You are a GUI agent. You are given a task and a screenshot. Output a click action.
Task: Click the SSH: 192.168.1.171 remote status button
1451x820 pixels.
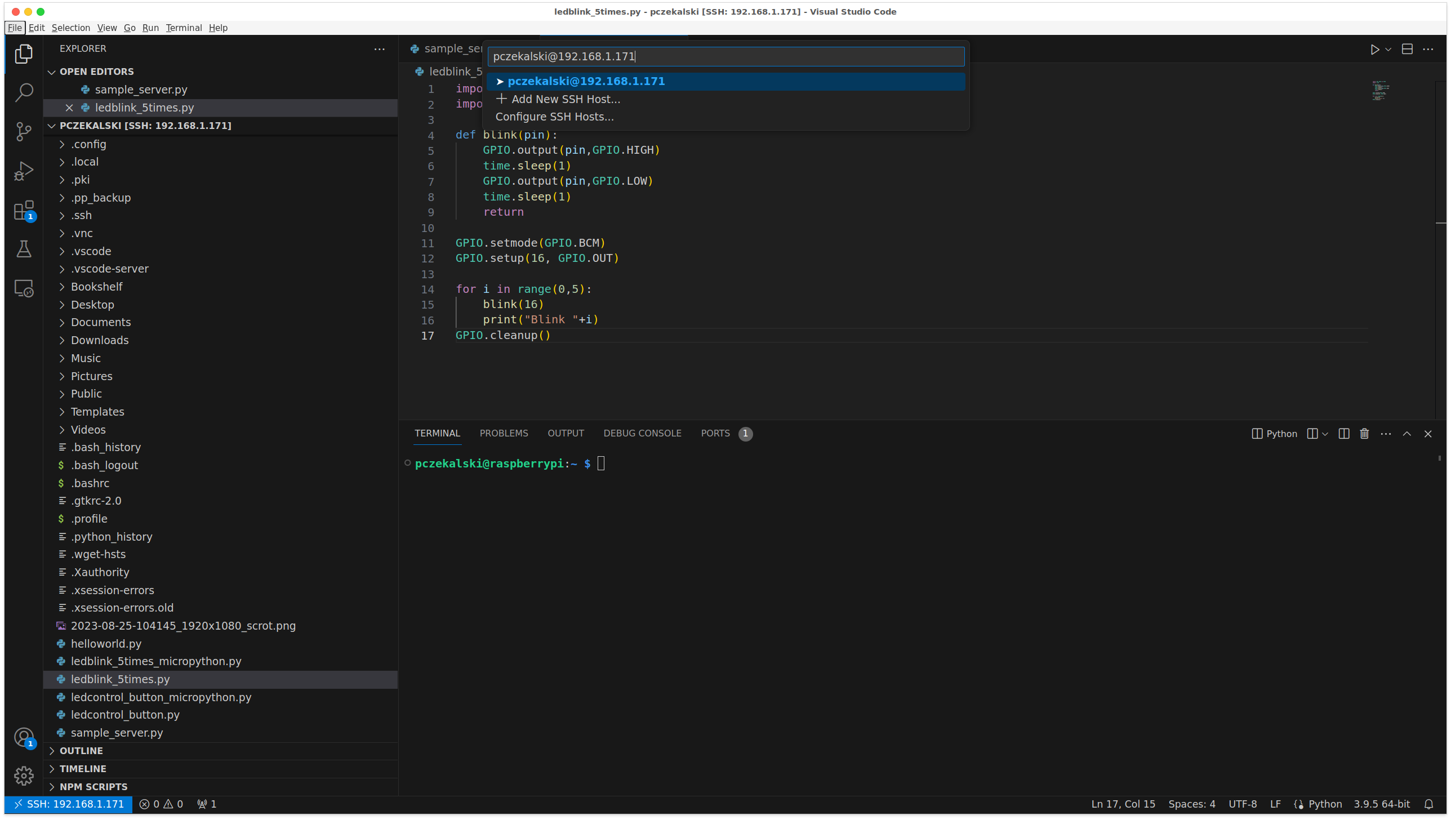point(69,804)
